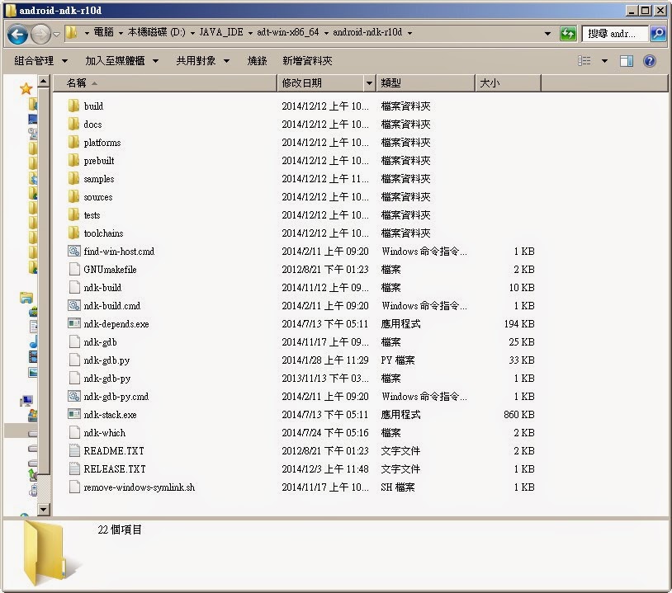Viewport: 672px width, 593px height.
Task: Select the tests folder icon
Action: [x=73, y=215]
